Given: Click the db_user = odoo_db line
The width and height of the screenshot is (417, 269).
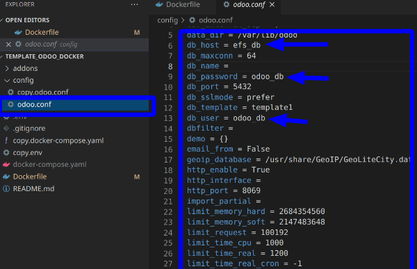Looking at the screenshot, I should tap(226, 118).
